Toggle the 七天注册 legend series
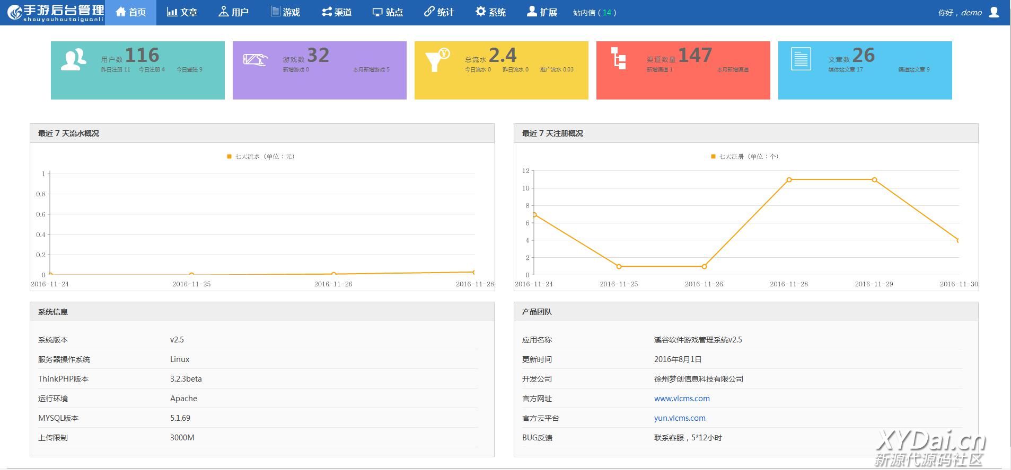 pyautogui.click(x=744, y=157)
